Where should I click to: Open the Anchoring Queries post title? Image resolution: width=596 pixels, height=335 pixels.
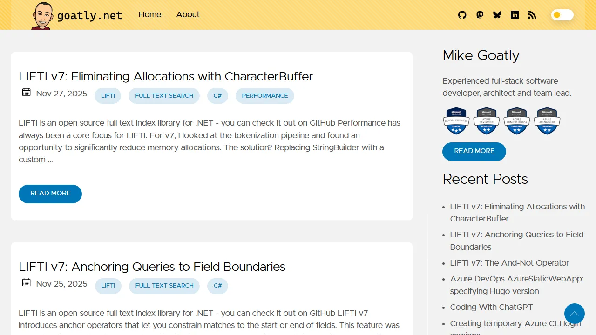(152, 267)
